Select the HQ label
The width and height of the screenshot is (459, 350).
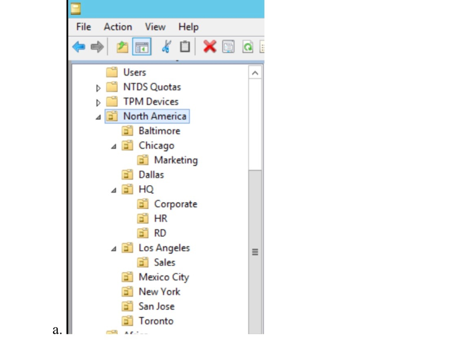point(146,189)
